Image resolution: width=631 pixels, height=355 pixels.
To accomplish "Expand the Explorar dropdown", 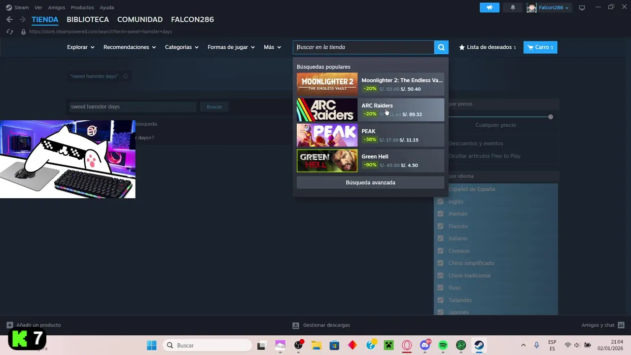I will click(x=81, y=47).
